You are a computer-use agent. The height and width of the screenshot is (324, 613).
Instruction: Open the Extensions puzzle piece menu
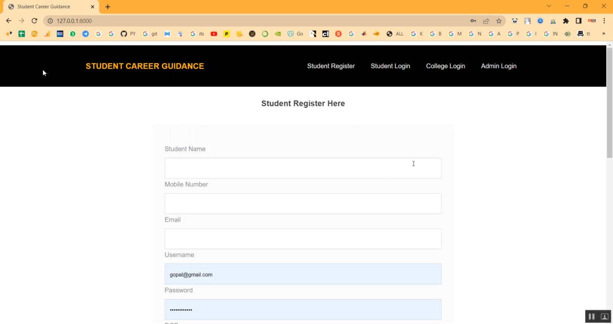click(566, 21)
